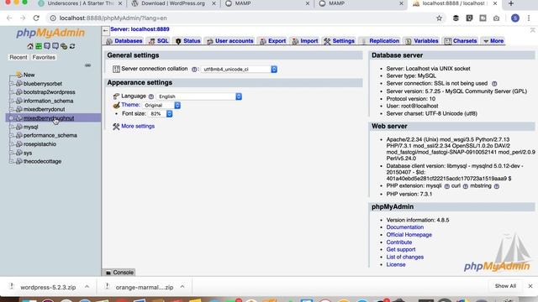Open MySQL documentation speech-bubble icon
The height and width of the screenshot is (302, 538).
pyautogui.click(x=55, y=46)
